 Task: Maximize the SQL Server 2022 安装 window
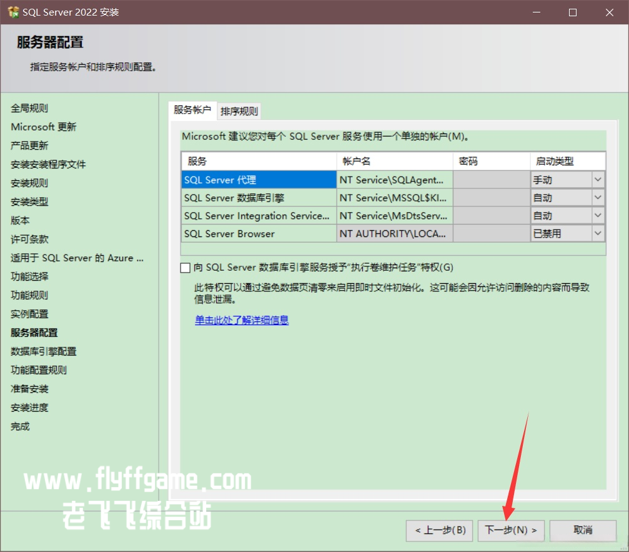pyautogui.click(x=573, y=12)
